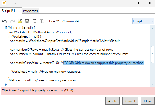Place cursor in matrixFirstValue code line
Screen dimensions: 155x105
pos(77,63)
